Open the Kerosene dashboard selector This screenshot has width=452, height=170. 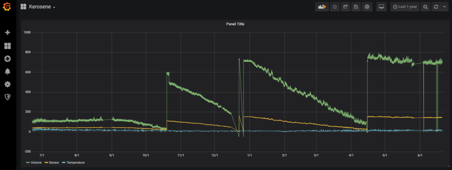[38, 7]
